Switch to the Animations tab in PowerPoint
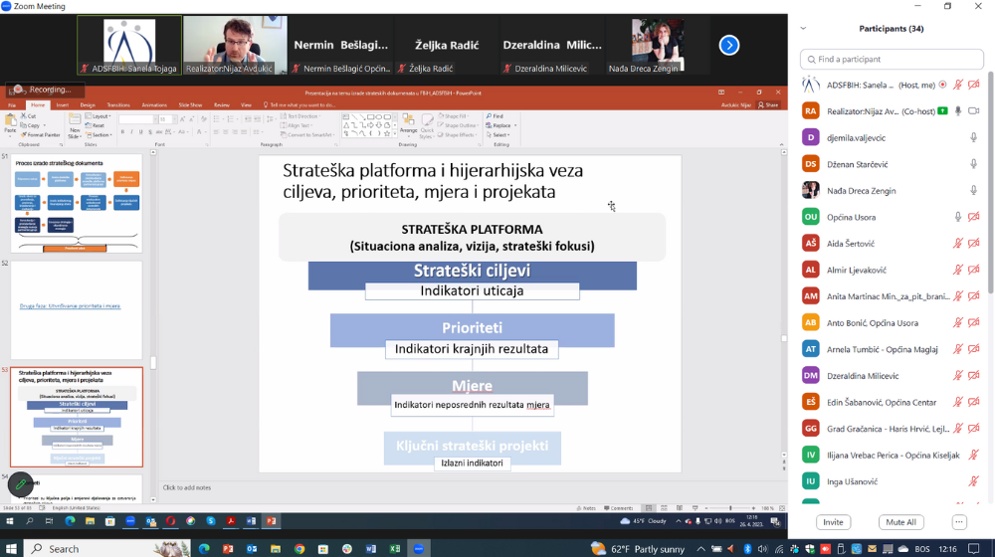 pyautogui.click(x=154, y=104)
